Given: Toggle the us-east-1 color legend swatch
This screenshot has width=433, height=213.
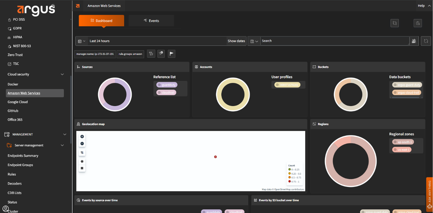Looking at the screenshot, I should [395, 150].
